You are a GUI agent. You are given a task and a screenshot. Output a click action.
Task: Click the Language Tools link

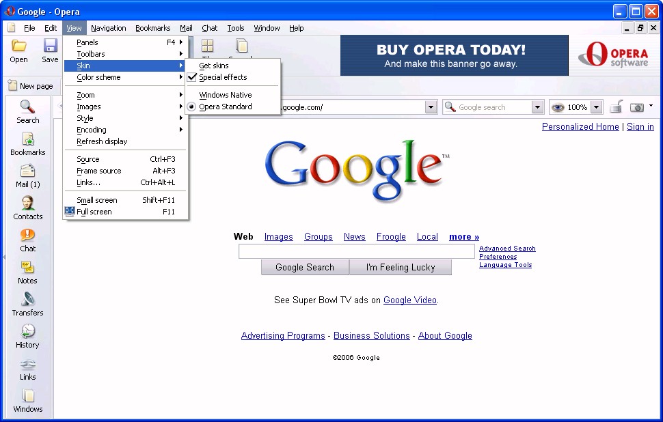505,265
